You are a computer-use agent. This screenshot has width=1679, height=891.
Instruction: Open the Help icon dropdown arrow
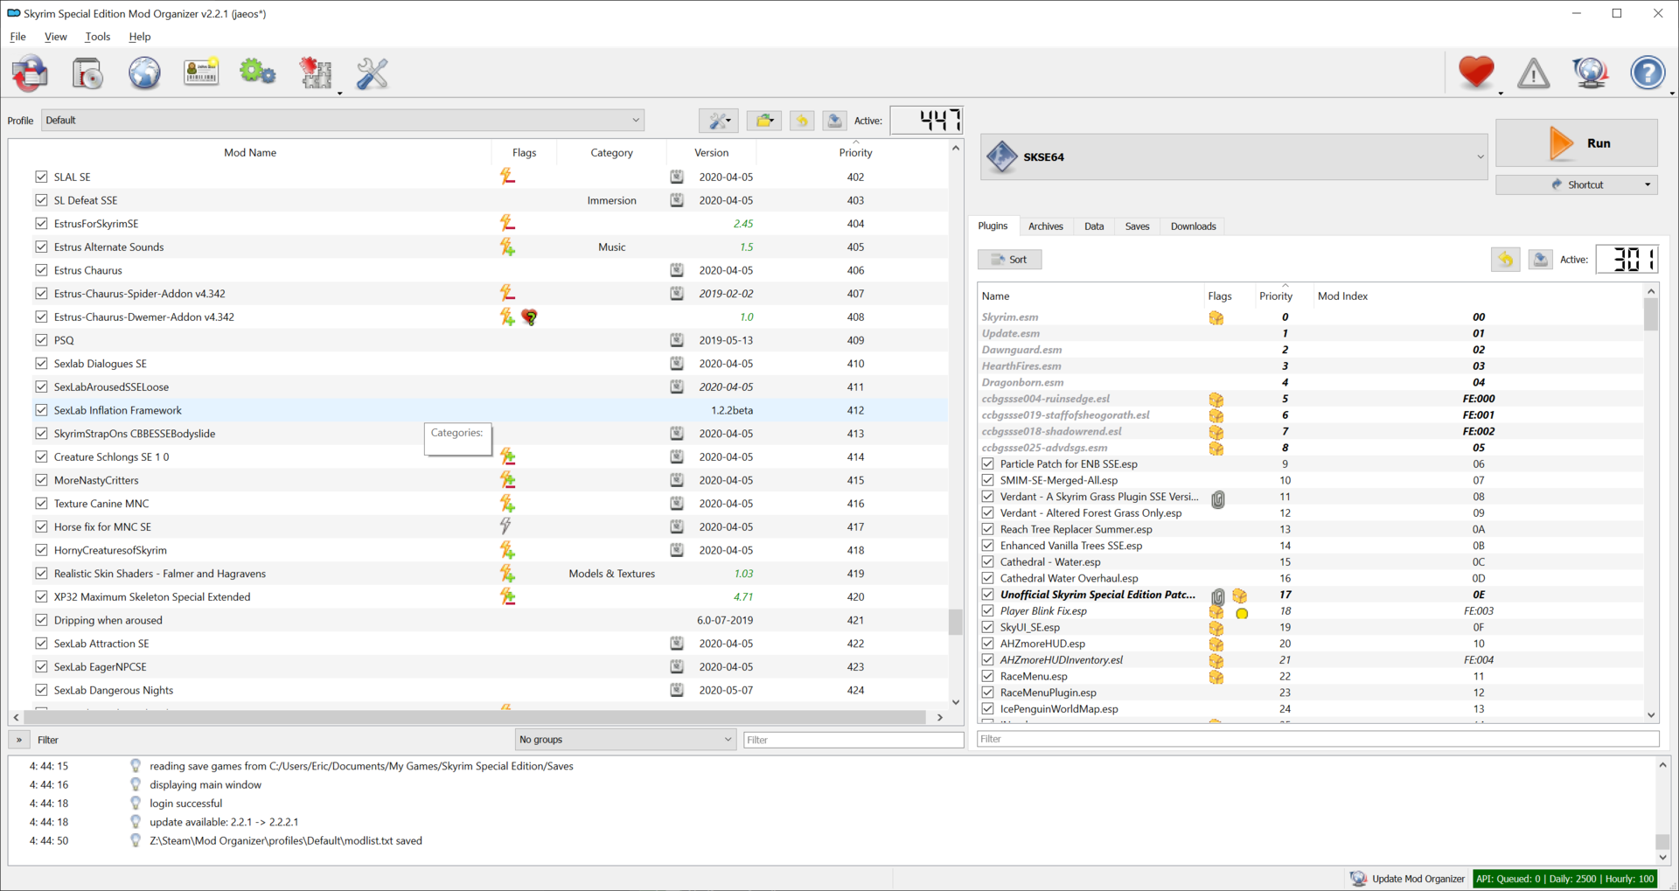click(1671, 93)
